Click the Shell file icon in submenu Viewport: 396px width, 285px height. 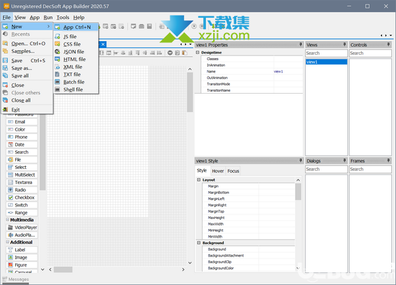click(x=57, y=90)
